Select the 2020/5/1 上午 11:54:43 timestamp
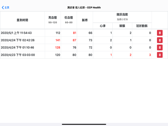The image size is (168, 126). (16, 33)
